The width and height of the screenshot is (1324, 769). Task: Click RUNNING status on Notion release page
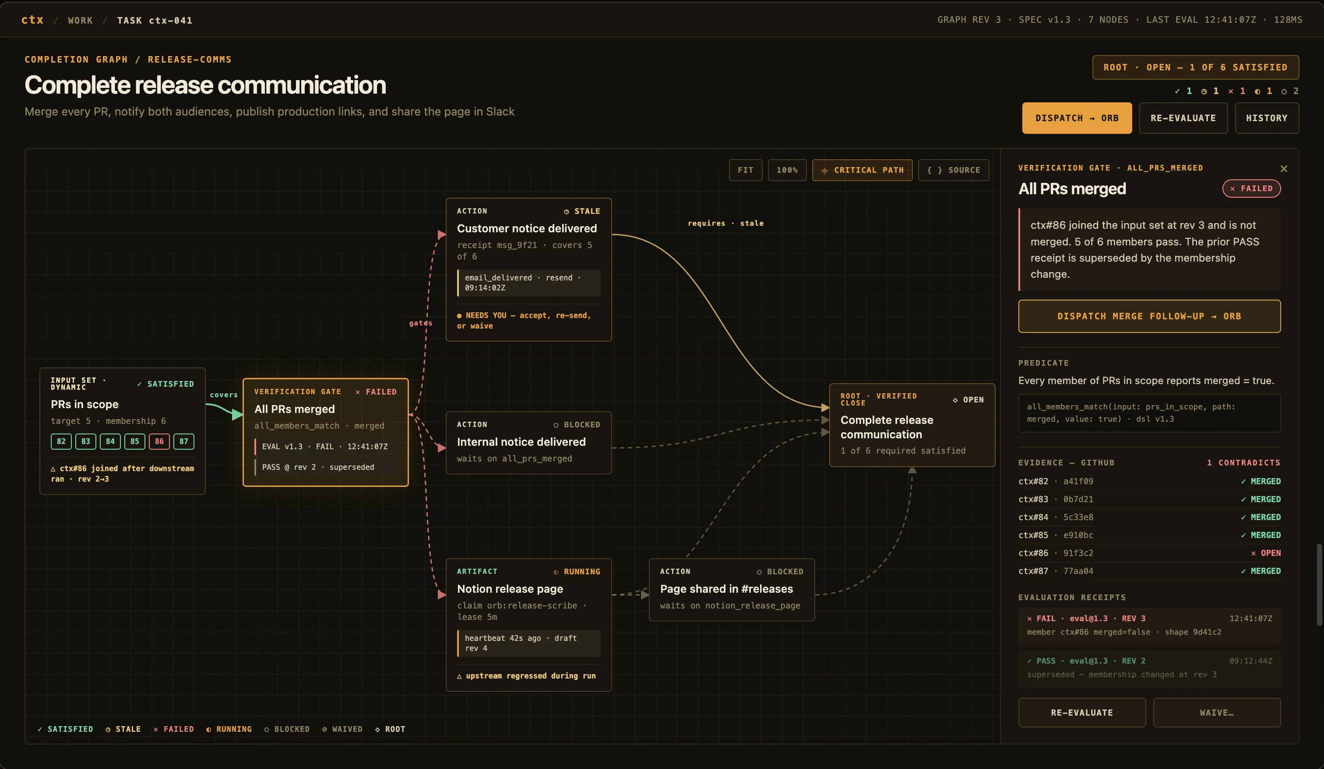click(577, 572)
